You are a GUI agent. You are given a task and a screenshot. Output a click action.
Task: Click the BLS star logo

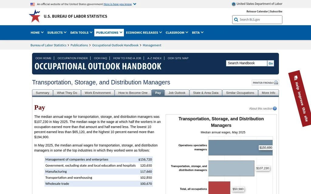click(x=35, y=16)
